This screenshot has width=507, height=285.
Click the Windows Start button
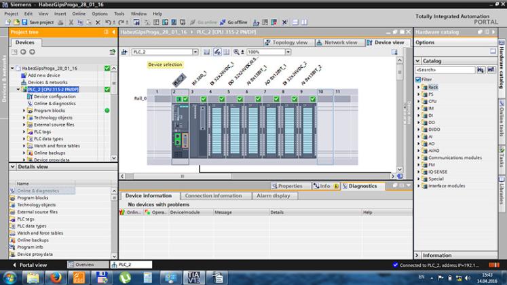point(10,278)
